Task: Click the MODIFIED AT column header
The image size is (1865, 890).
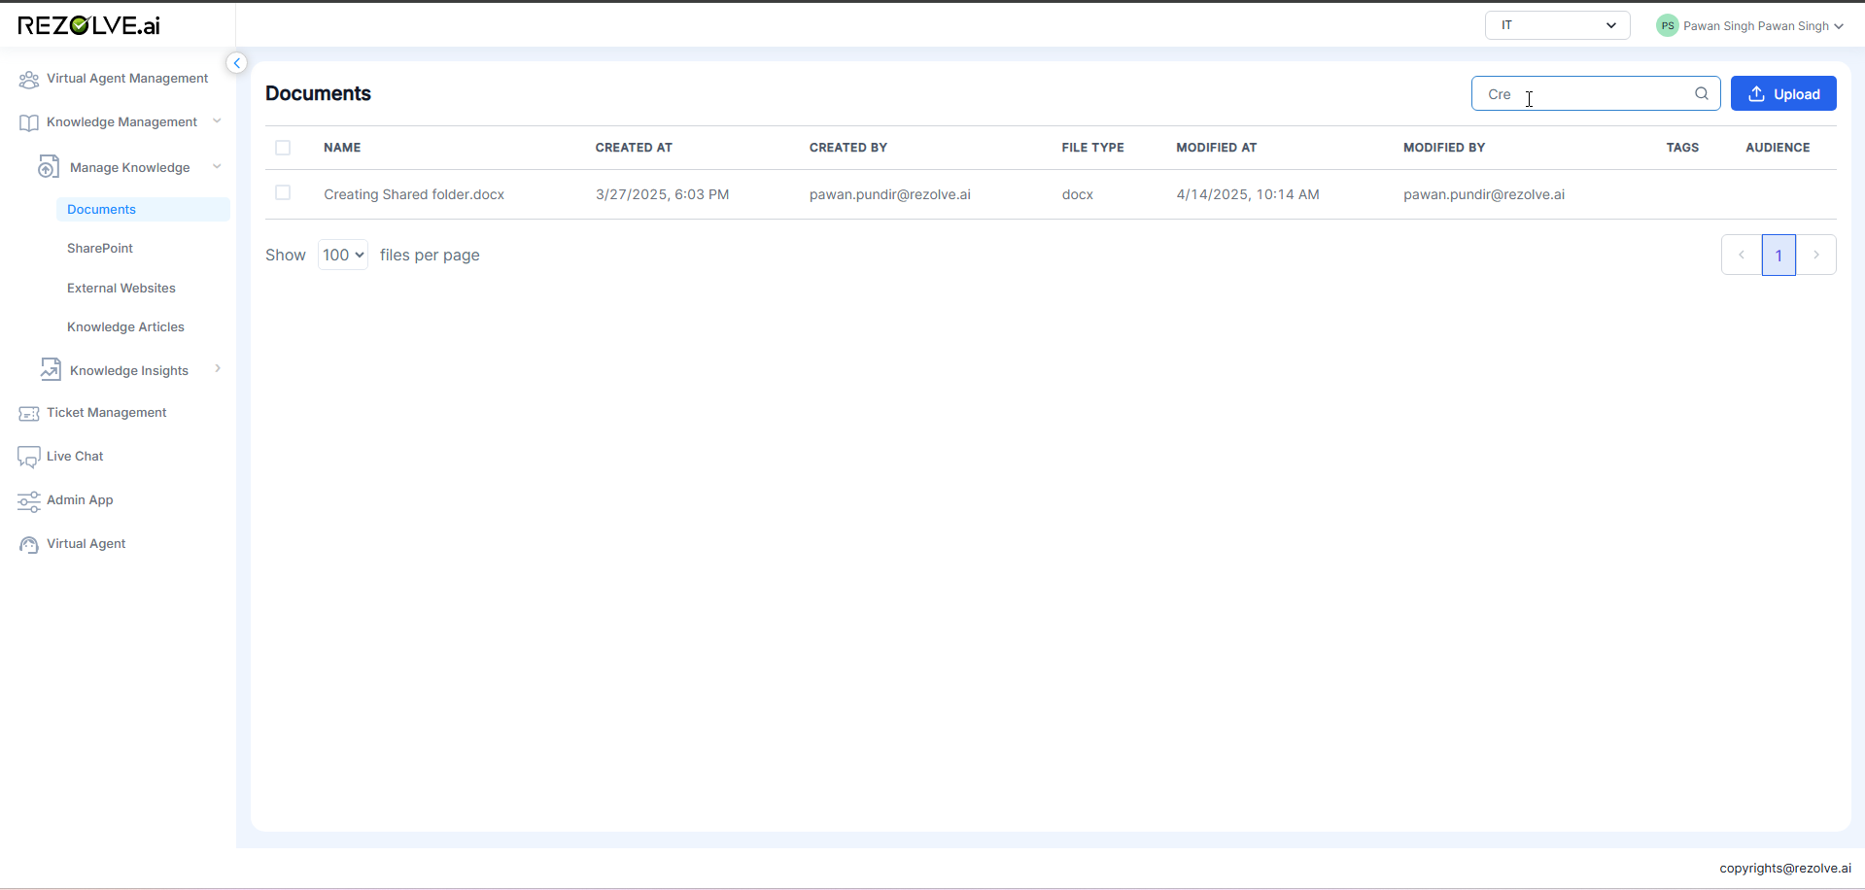Action: (1217, 148)
